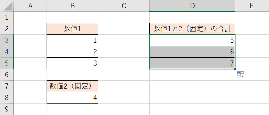This screenshot has width=269, height=115.
Task: Select row 9 header
Action: 7,109
